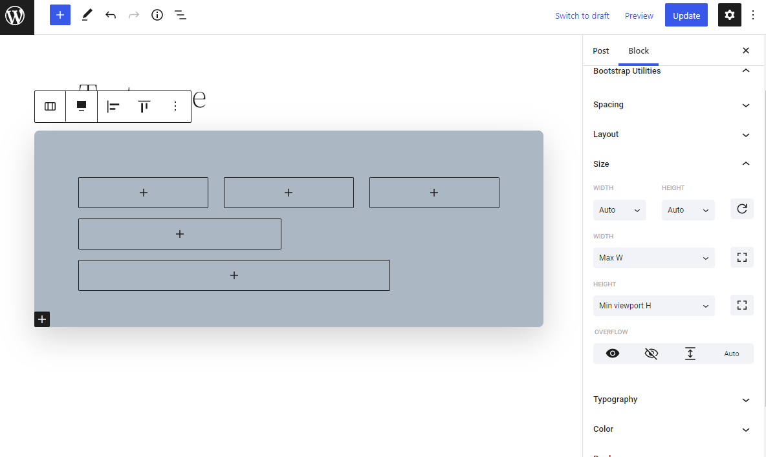
Task: Open the options three-dot menu in top bar
Action: point(753,15)
